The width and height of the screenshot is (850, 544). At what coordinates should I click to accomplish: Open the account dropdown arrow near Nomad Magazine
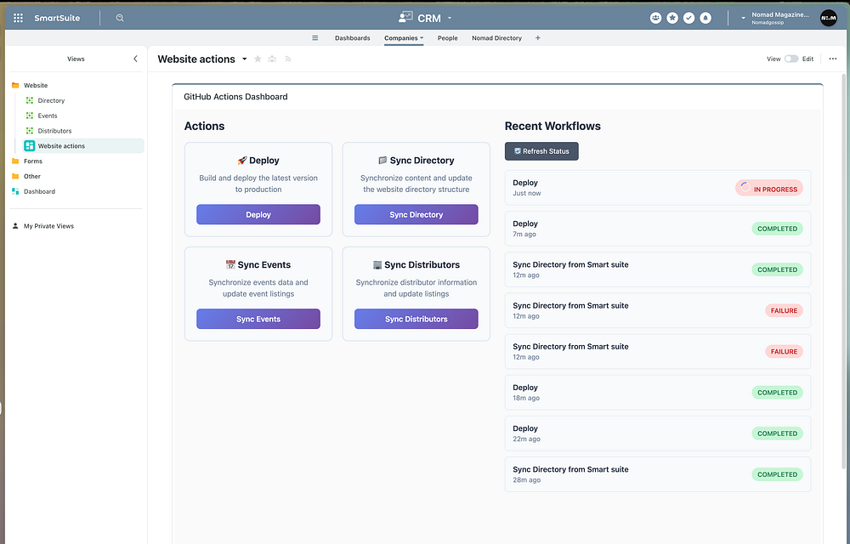[x=743, y=18]
